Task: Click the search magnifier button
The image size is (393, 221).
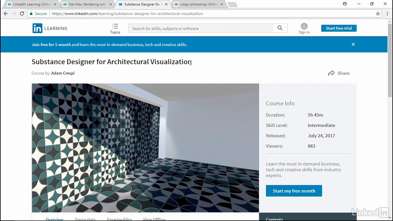Action: point(280,28)
